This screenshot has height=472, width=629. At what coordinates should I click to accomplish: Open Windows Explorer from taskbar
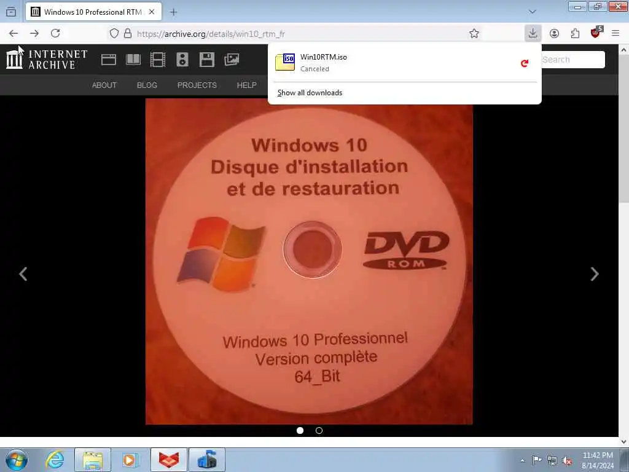(93, 460)
